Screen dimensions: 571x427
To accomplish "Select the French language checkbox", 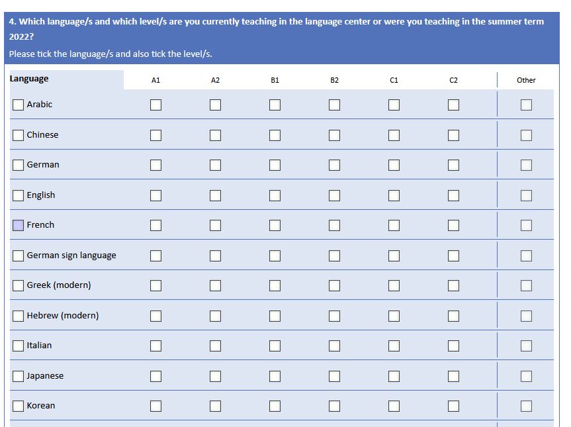I will [x=18, y=225].
